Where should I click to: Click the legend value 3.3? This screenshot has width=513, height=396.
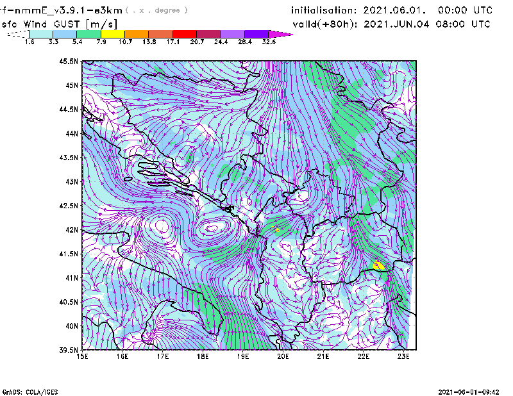coord(53,42)
